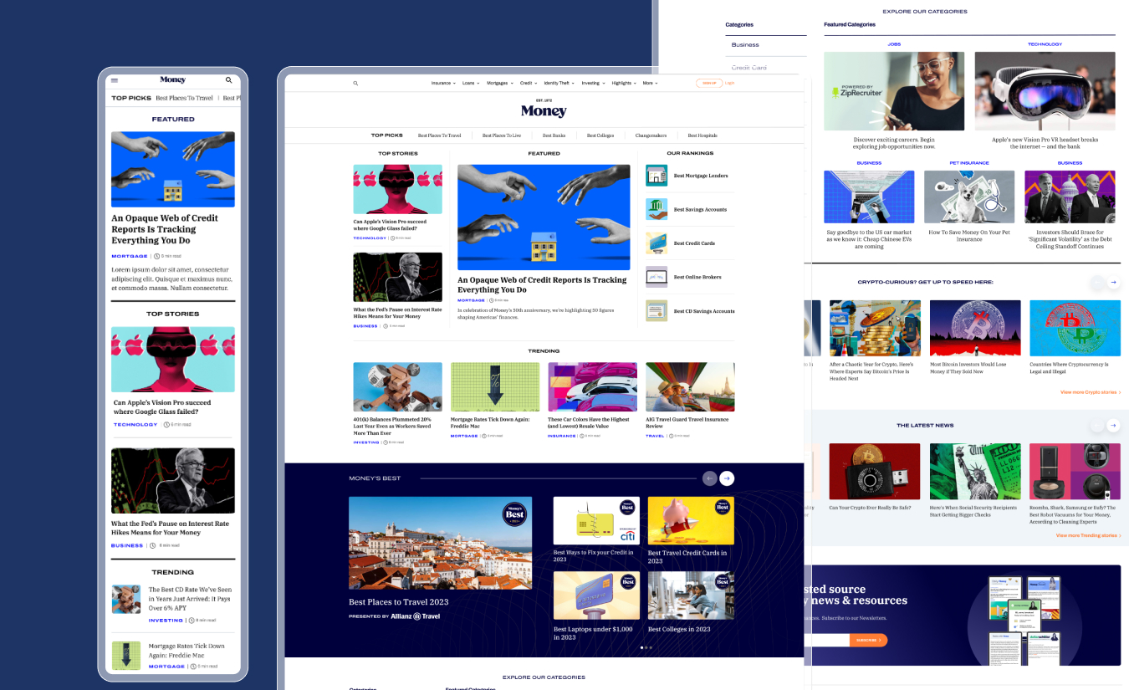This screenshot has width=1129, height=690.
Task: Open the Pet Insurance dog illustration
Action: pyautogui.click(x=969, y=197)
